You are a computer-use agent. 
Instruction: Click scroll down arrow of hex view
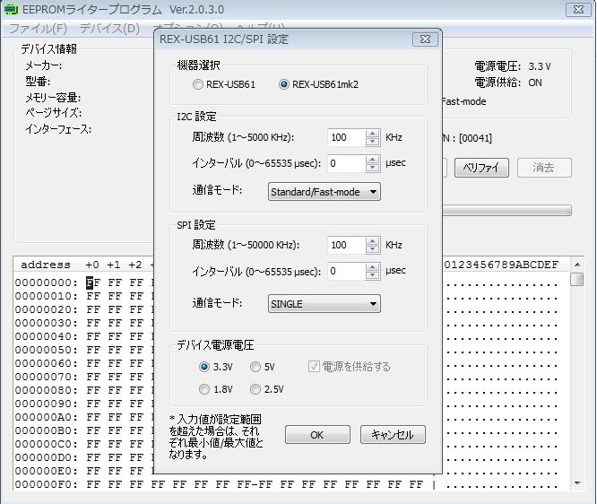pyautogui.click(x=577, y=483)
